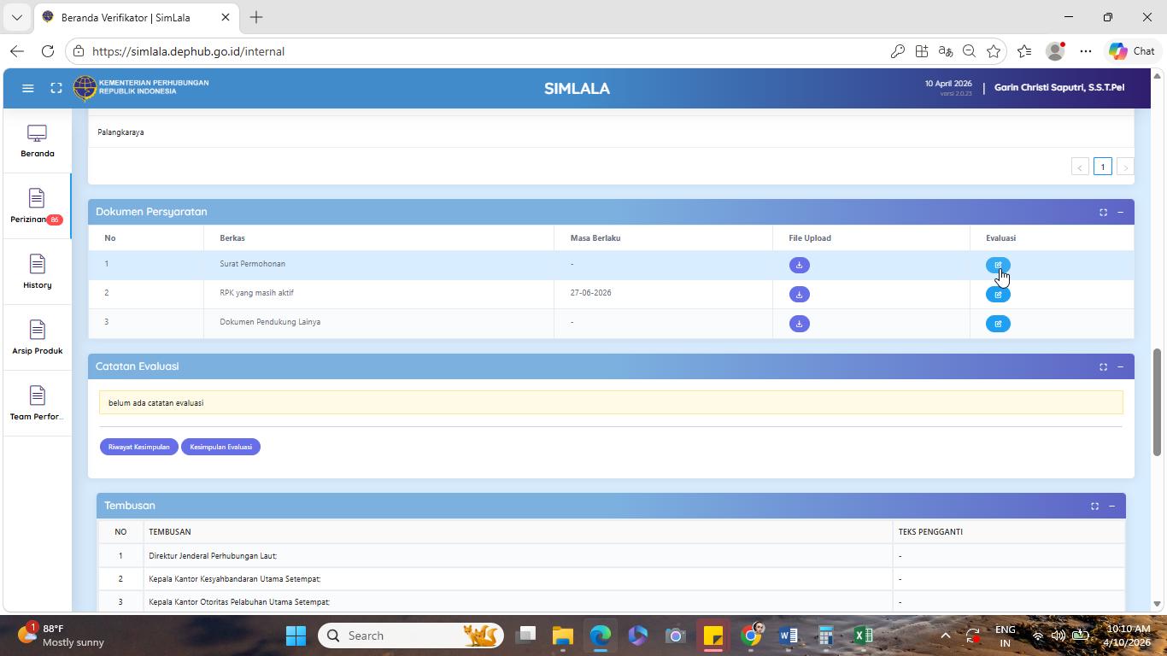Add page to favorites star
The width and height of the screenshot is (1167, 656).
993,51
